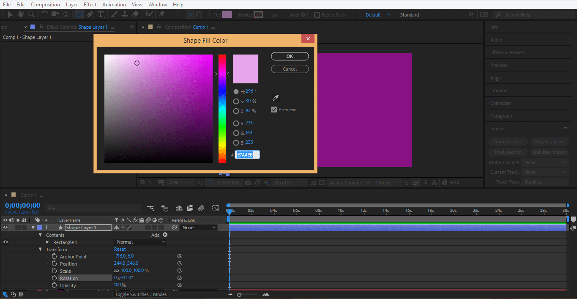Image resolution: width=577 pixels, height=299 pixels.
Task: Open the Composition menu
Action: pos(45,5)
